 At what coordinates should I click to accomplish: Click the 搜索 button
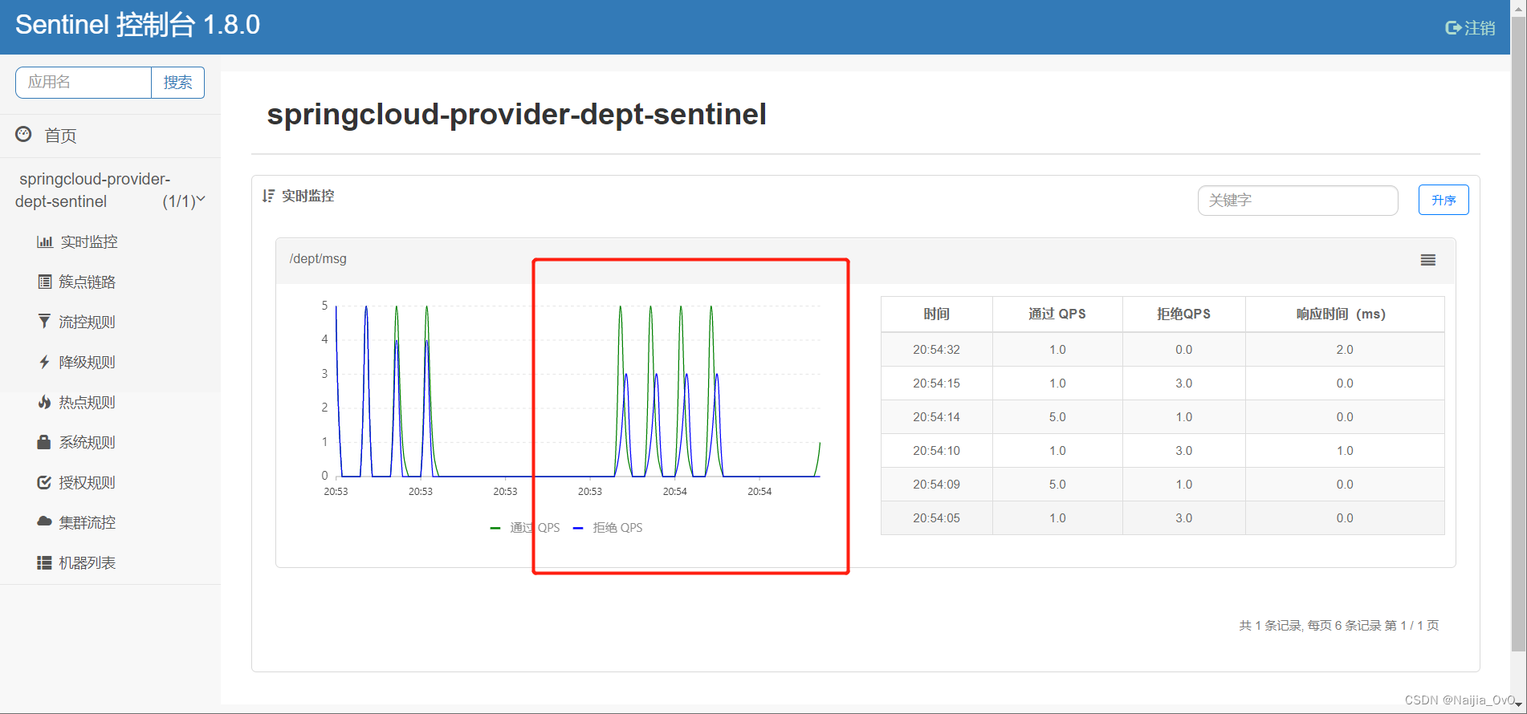pyautogui.click(x=178, y=83)
